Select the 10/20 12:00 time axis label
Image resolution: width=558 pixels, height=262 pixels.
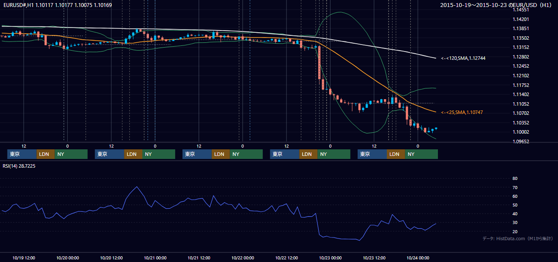click(111, 258)
